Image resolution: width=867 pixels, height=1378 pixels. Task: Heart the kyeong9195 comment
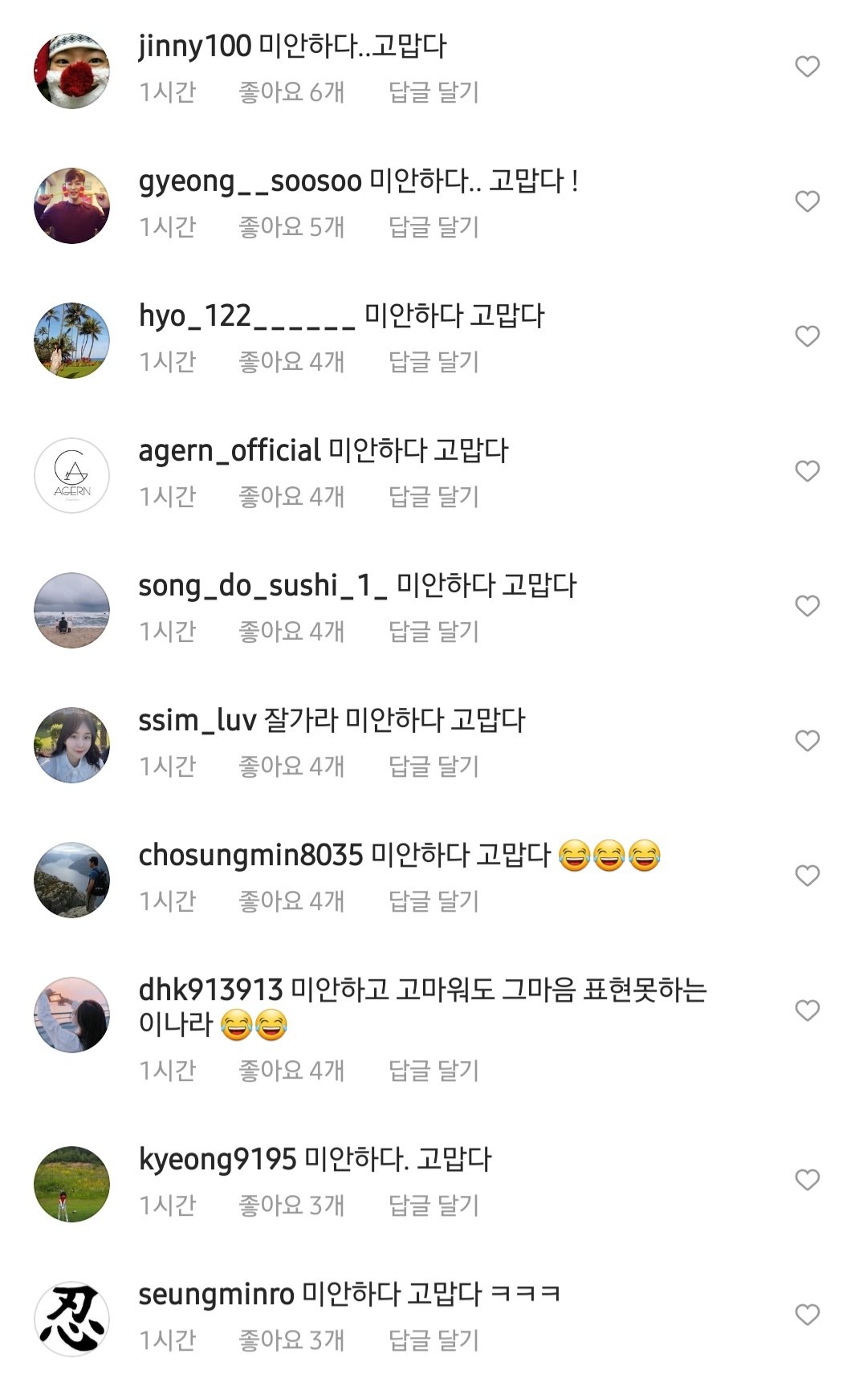click(x=807, y=1180)
